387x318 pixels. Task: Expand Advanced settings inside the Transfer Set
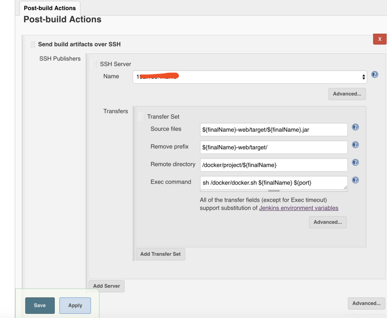click(x=328, y=222)
